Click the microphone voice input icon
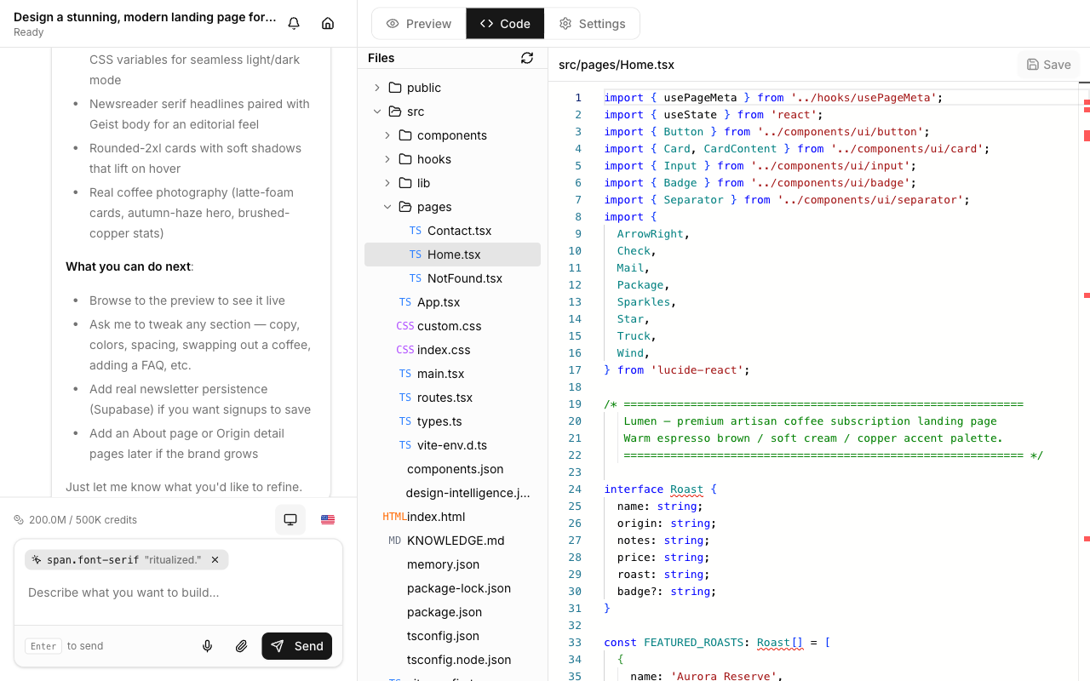The height and width of the screenshot is (681, 1090). (207, 646)
